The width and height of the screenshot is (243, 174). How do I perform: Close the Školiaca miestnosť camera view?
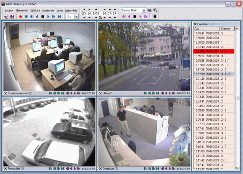[x=5, y=93]
